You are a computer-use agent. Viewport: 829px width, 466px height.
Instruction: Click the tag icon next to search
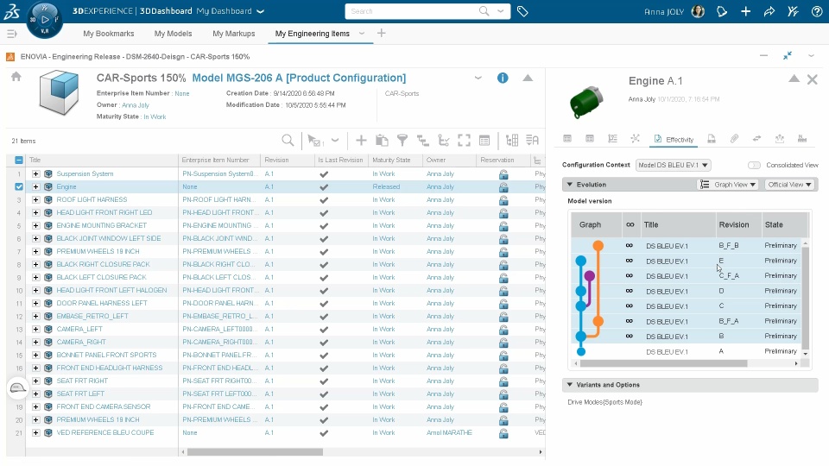coord(522,11)
